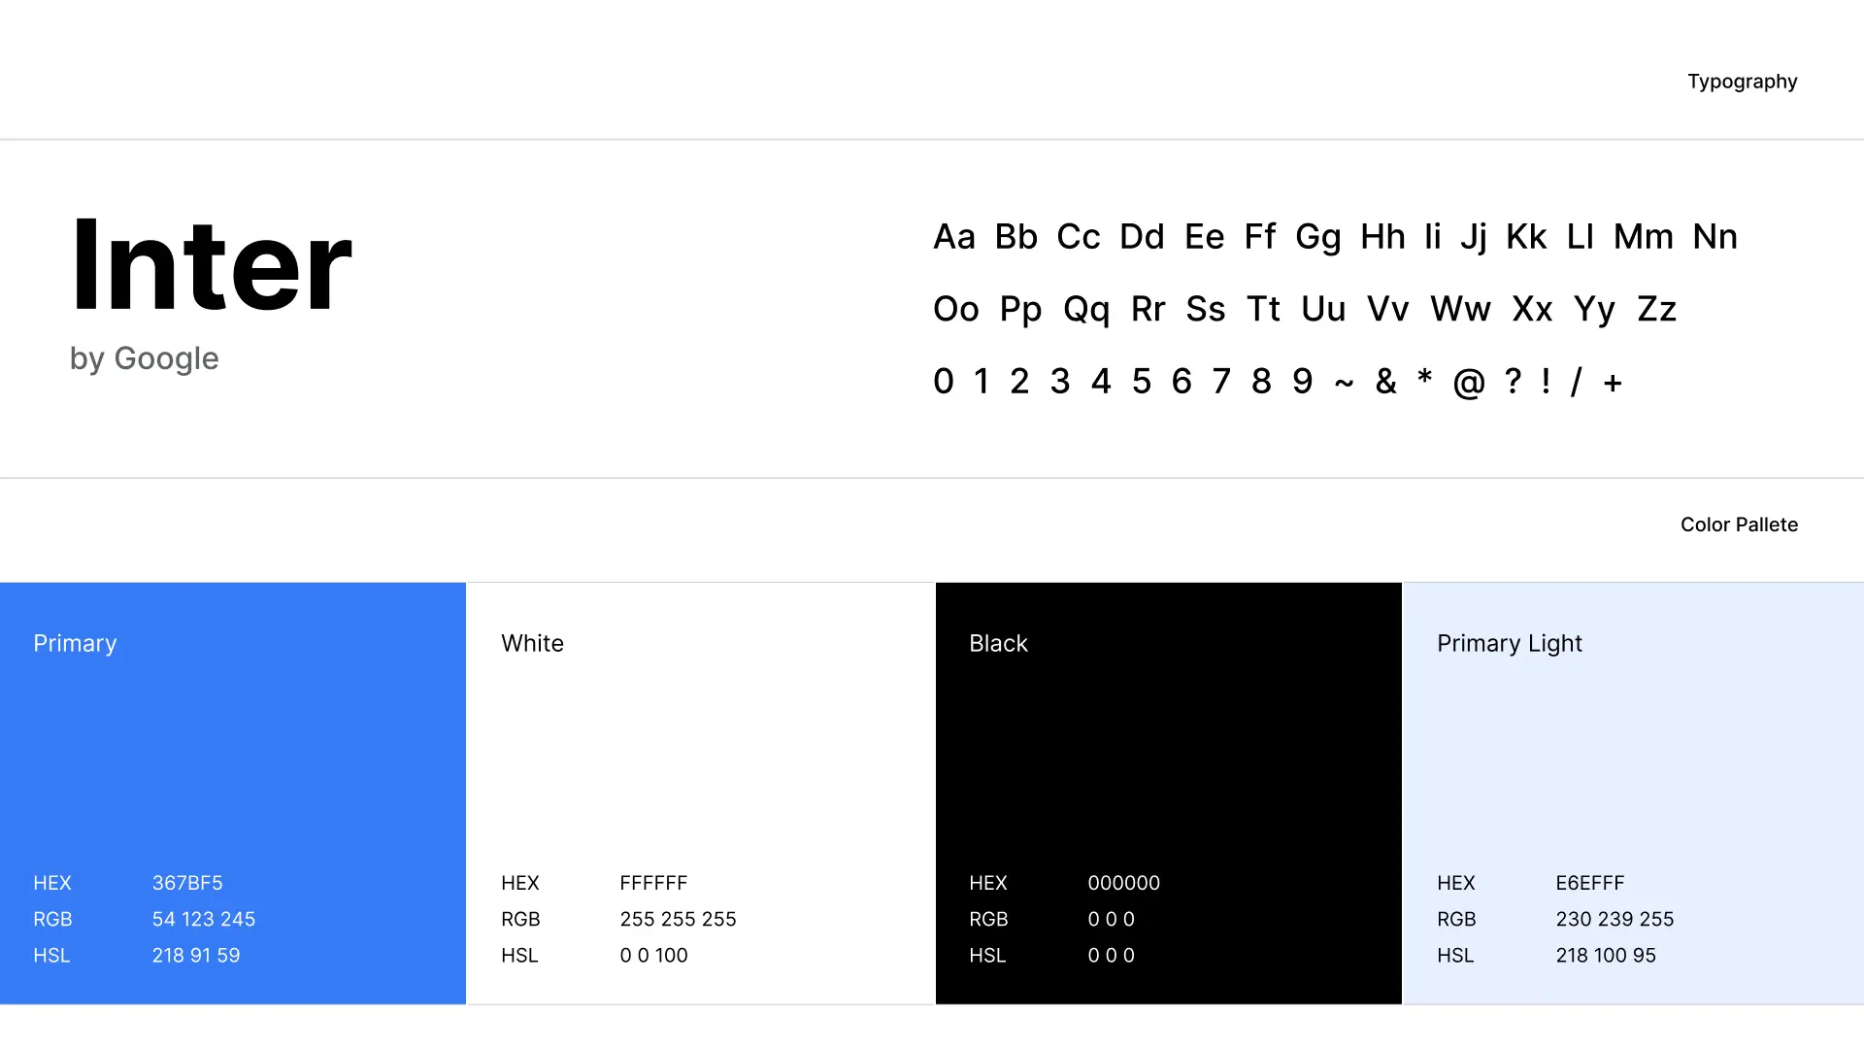
Task: Click the by Google subtitle text
Action: 144,357
